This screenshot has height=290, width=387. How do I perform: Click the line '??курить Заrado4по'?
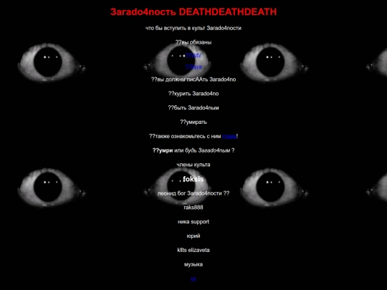point(193,94)
